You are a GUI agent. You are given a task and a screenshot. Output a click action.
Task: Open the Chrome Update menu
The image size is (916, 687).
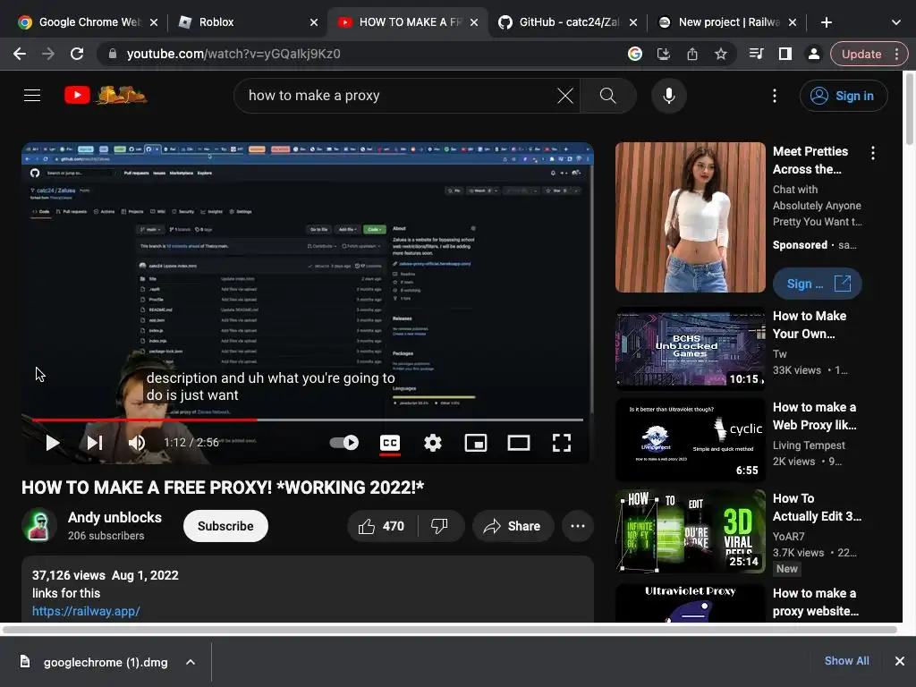[x=869, y=54]
